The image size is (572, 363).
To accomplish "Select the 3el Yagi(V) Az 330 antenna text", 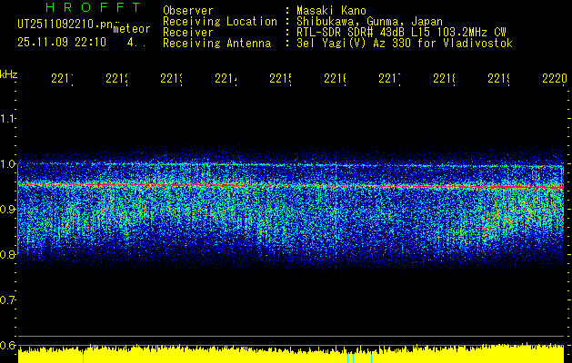I will point(405,44).
